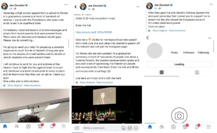This screenshot has height=133, width=217.
Task: Click Show Original on left post
Action: 15,85
